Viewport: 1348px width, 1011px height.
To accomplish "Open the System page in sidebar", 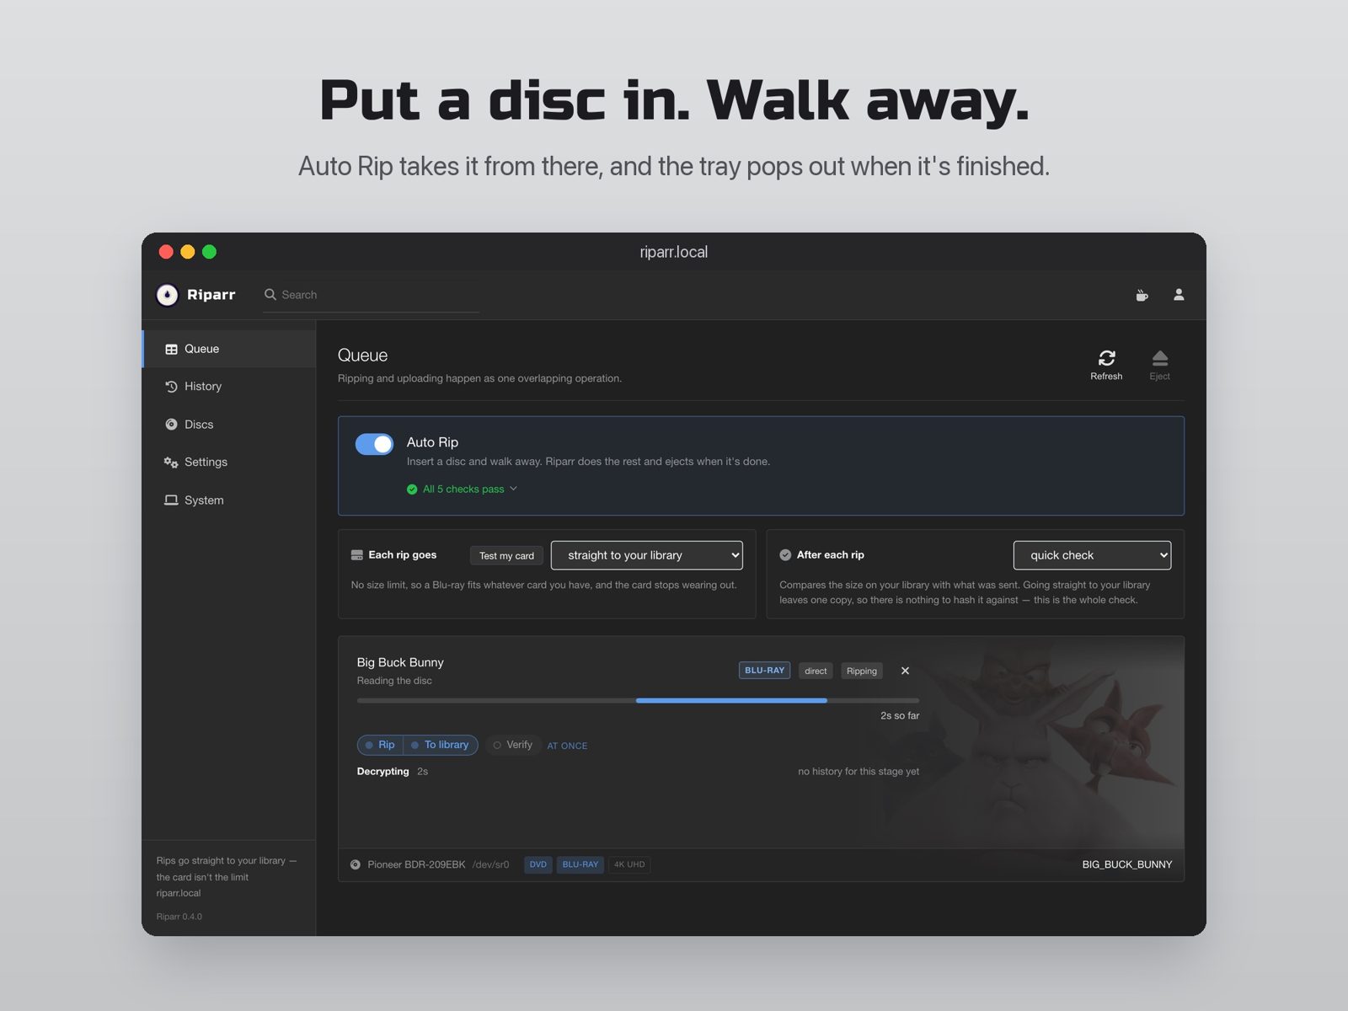I will [229, 500].
